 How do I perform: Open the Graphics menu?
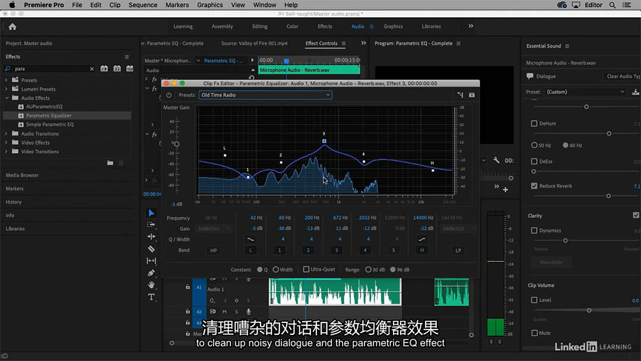coord(210,5)
